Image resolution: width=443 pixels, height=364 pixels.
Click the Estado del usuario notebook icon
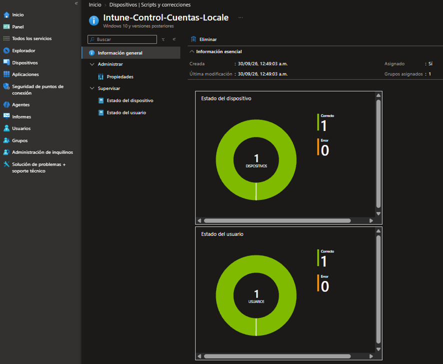101,112
